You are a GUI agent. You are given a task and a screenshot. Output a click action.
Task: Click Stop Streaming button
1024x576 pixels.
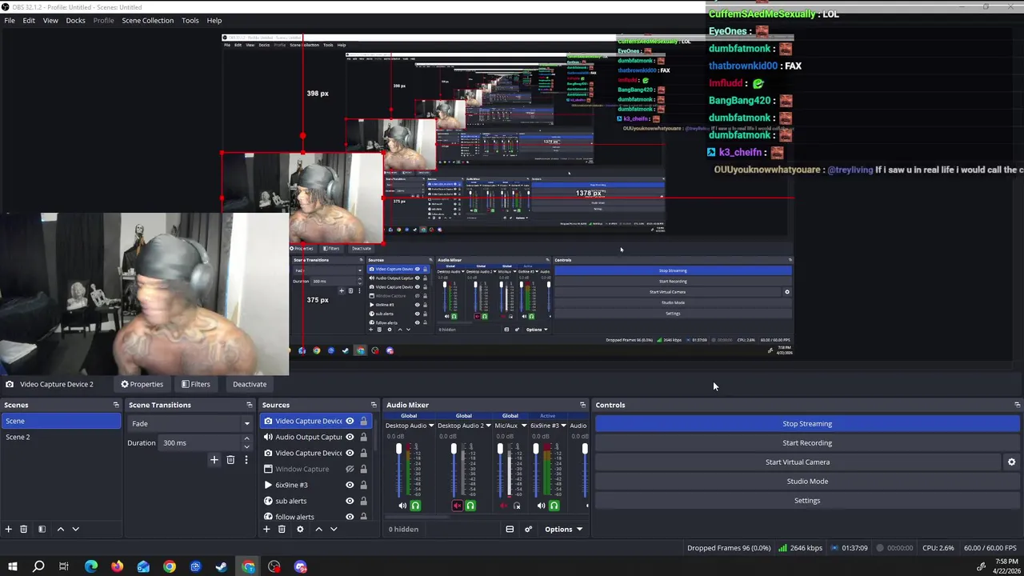(x=807, y=424)
